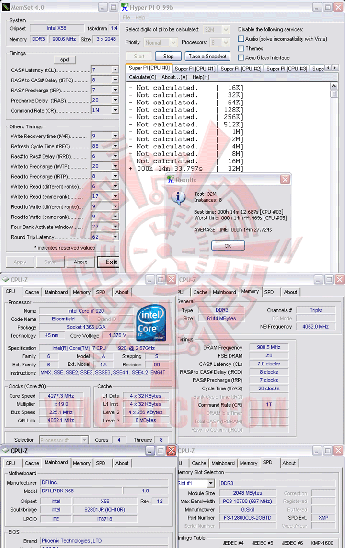Click the spd button in MemSet
Image resolution: width=345 pixels, height=548 pixels.
65,60
